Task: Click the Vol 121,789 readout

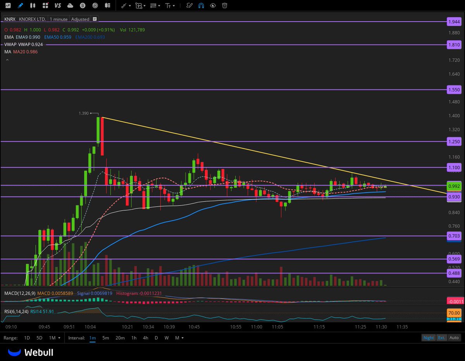Action: tap(133, 30)
